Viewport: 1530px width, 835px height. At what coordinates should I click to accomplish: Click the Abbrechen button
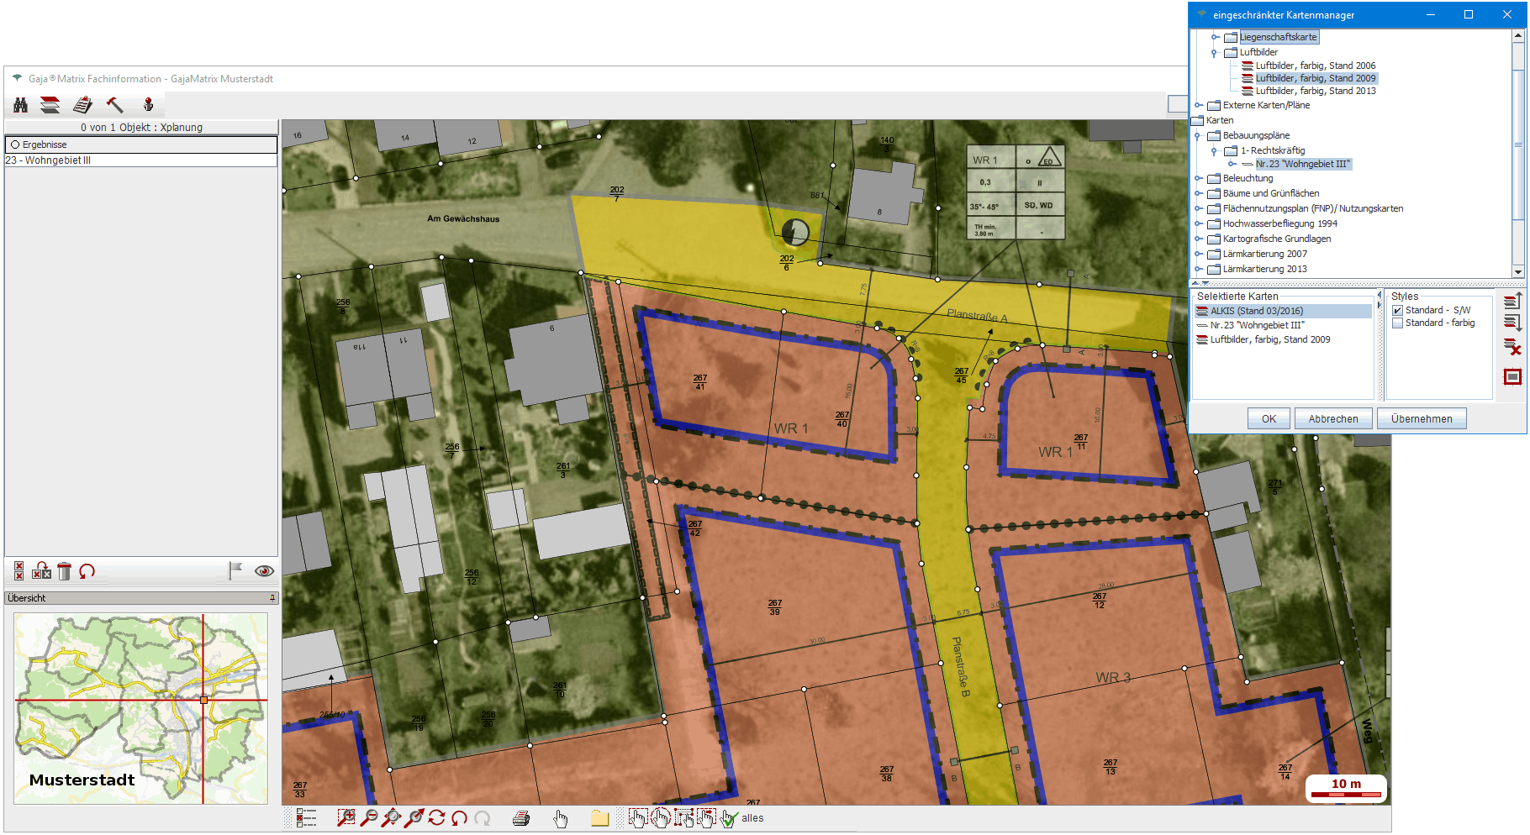[1332, 419]
